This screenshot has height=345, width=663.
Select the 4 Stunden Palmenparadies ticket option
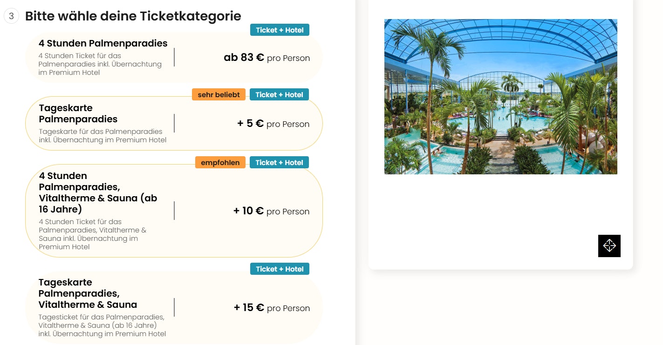(103, 44)
